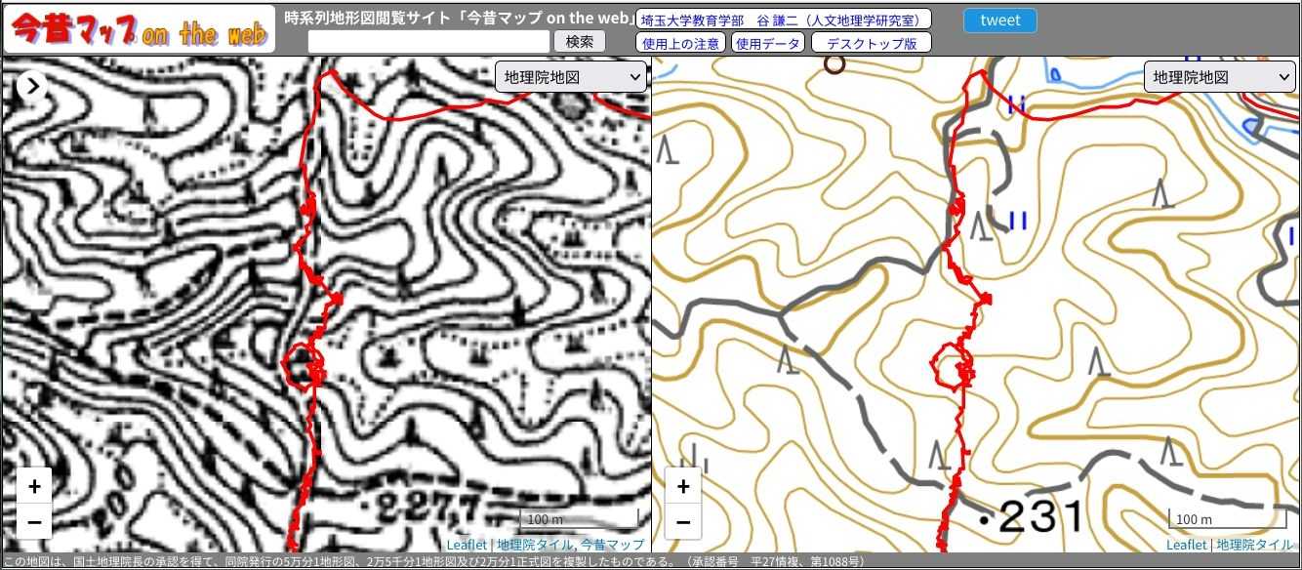Switch to デスクトップ版
Viewport: 1302px width, 570px height.
(871, 43)
